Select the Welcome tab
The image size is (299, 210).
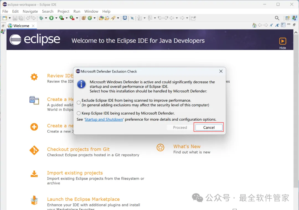pyautogui.click(x=21, y=26)
